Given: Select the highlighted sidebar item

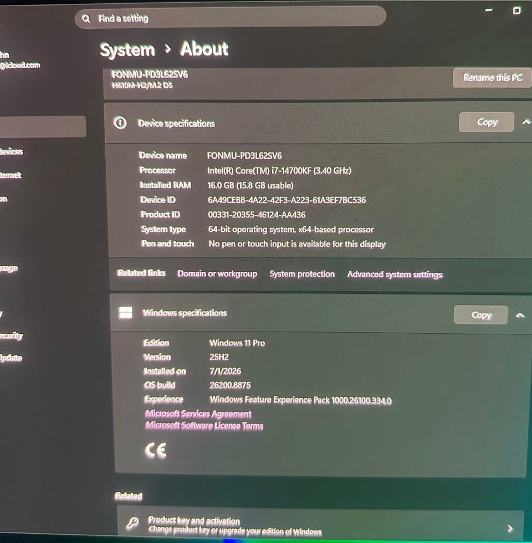Looking at the screenshot, I should pos(43,126).
